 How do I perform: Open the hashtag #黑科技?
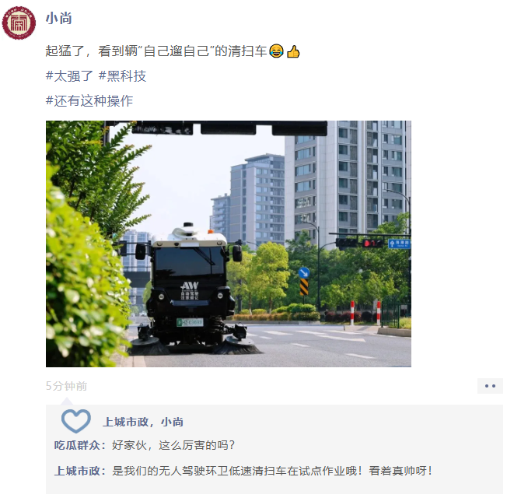(x=122, y=76)
